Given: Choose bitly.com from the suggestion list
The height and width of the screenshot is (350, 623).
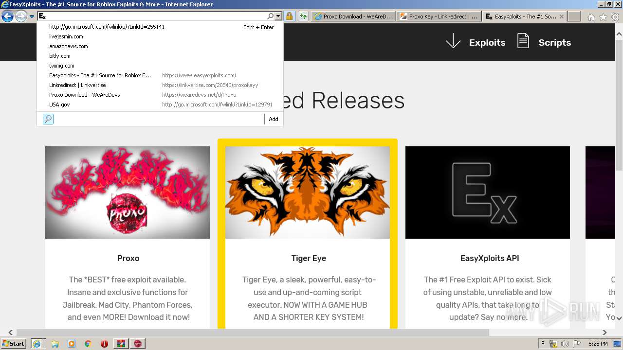Looking at the screenshot, I should [x=160, y=56].
